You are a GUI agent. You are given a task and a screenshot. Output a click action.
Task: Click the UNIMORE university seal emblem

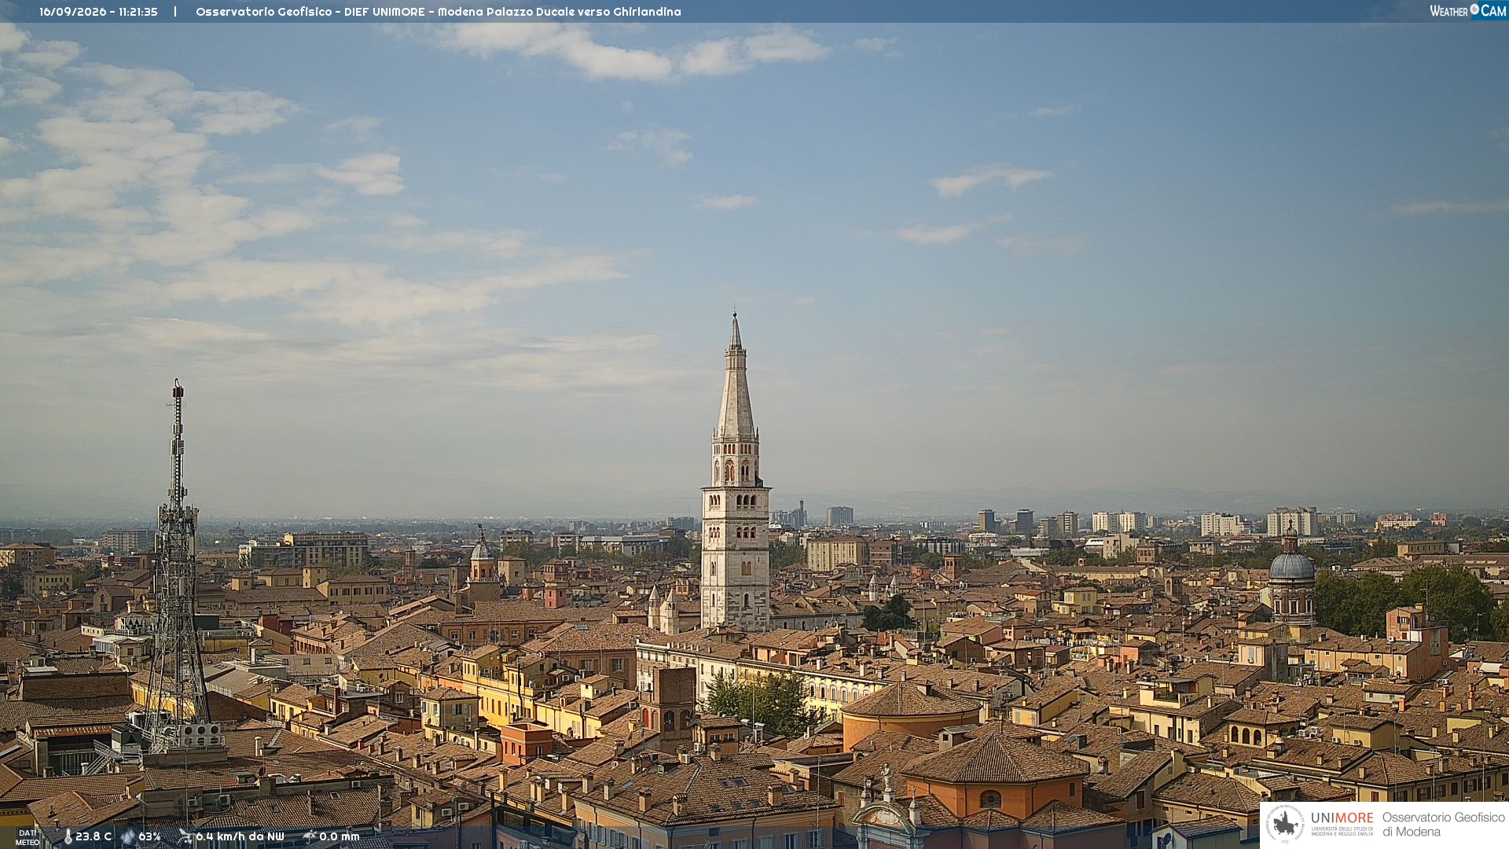1286,825
